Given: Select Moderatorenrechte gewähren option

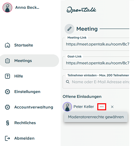Looking at the screenshot, I should point(96,117).
